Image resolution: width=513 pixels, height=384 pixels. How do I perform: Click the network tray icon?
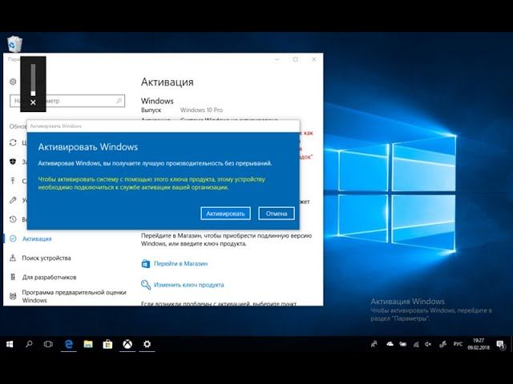pyautogui.click(x=416, y=344)
